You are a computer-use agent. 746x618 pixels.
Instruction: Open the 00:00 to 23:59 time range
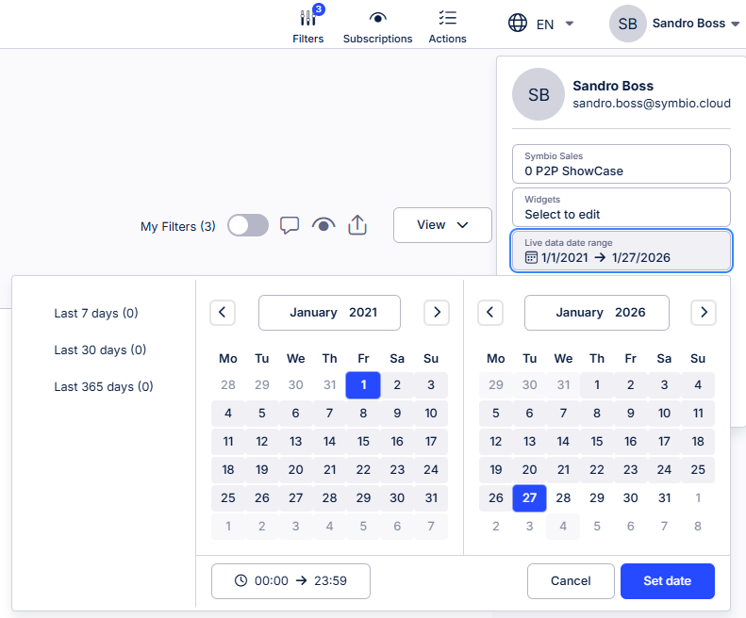[x=290, y=581]
